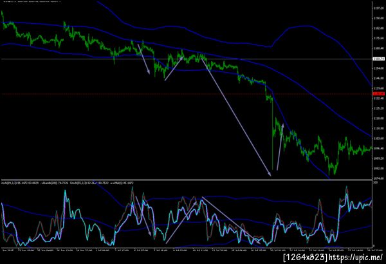Click the 1125.20 price axis label
Viewport: 386px width, 264px height.
click(x=379, y=108)
